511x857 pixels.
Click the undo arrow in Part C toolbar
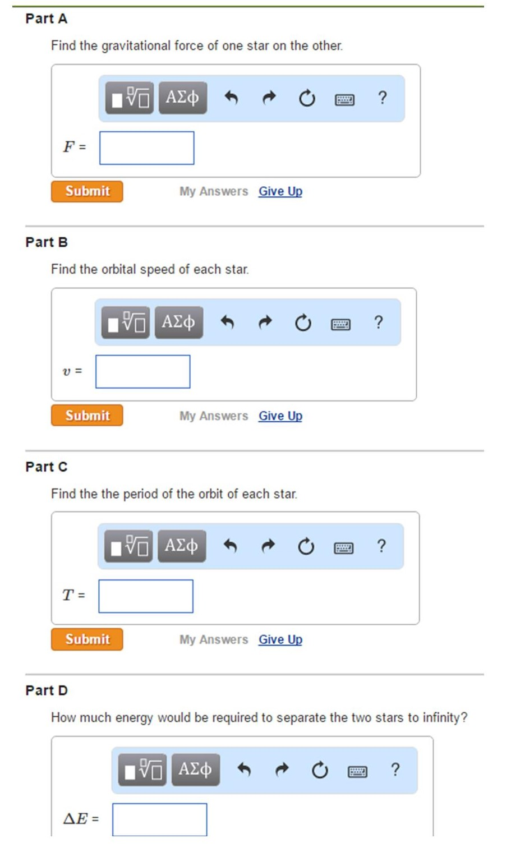[x=232, y=546]
